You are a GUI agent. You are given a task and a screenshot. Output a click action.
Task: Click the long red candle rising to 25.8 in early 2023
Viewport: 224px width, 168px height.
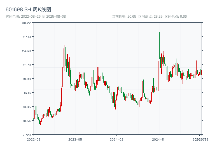coord(64,58)
